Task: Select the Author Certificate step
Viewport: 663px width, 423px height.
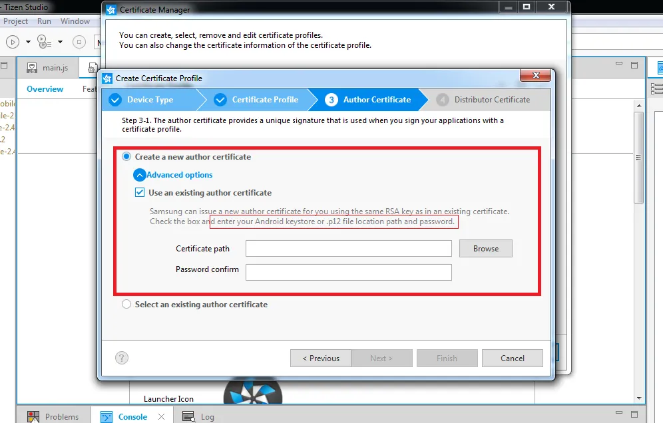Action: [x=368, y=100]
